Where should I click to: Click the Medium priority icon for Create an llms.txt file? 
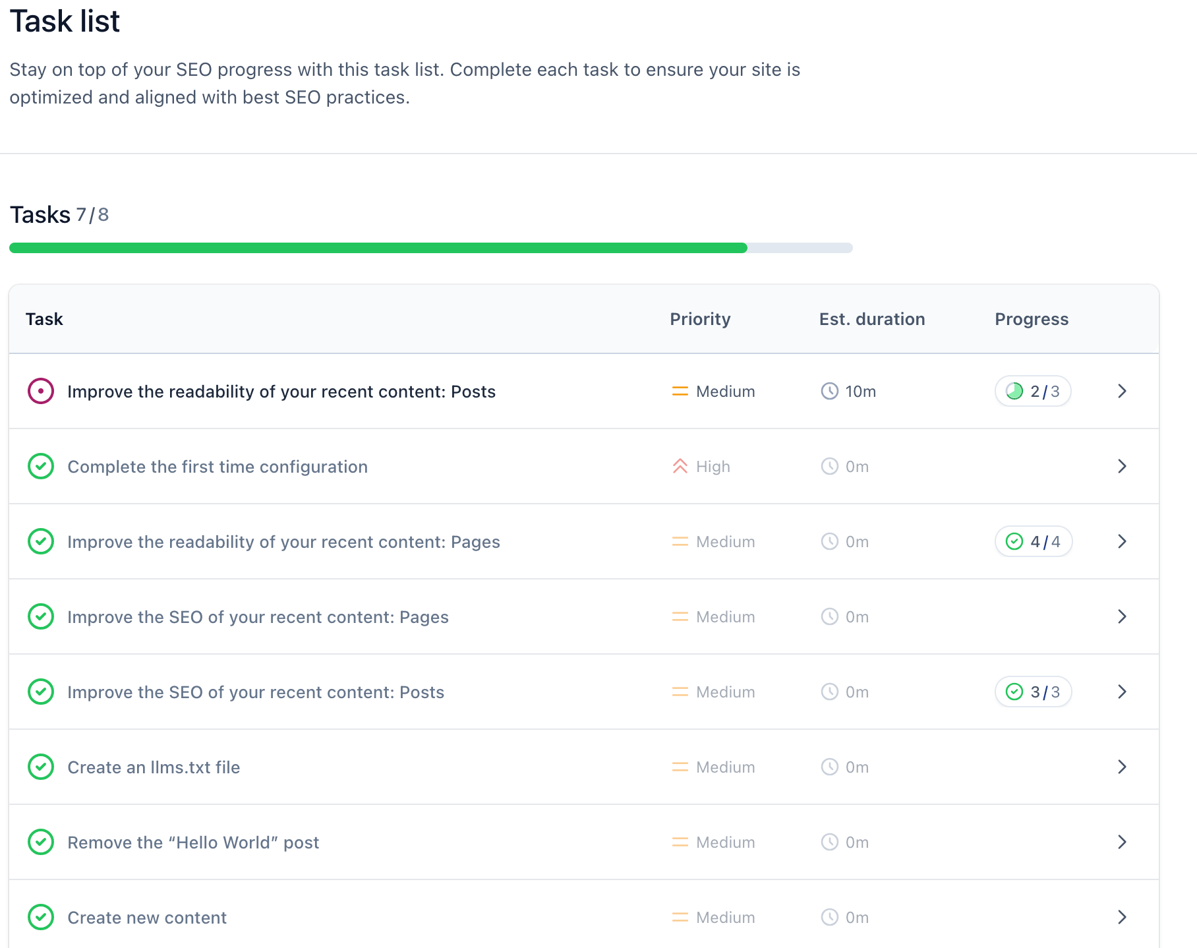tap(680, 767)
